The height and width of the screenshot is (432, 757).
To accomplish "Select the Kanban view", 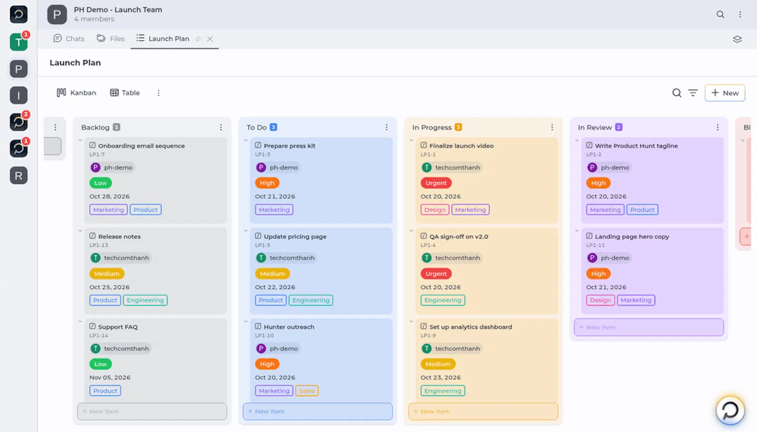I will coord(76,93).
